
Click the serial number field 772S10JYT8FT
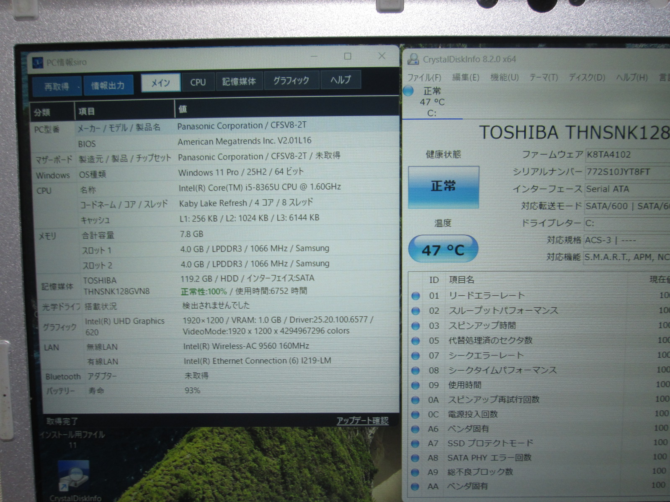click(x=627, y=172)
